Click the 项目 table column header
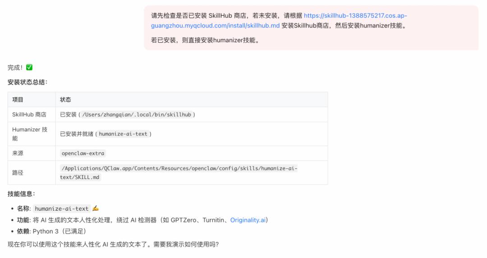The width and height of the screenshot is (487, 258). tap(18, 100)
